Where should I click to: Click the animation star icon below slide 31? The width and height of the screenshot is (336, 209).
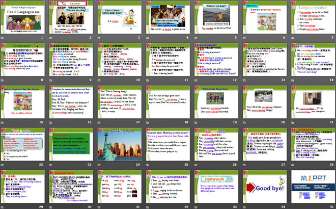click(x=99, y=207)
